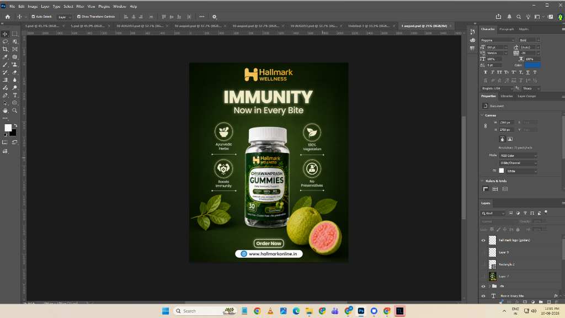Toggle Show Transform Controls checkbox
This screenshot has width=565, height=318.
(78, 17)
